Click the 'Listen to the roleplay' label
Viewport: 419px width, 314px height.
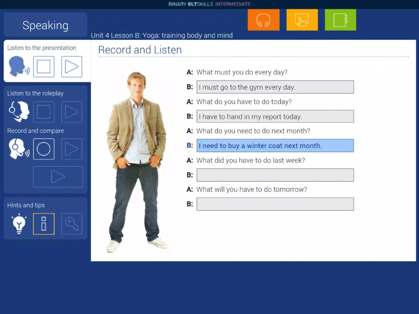click(x=35, y=93)
